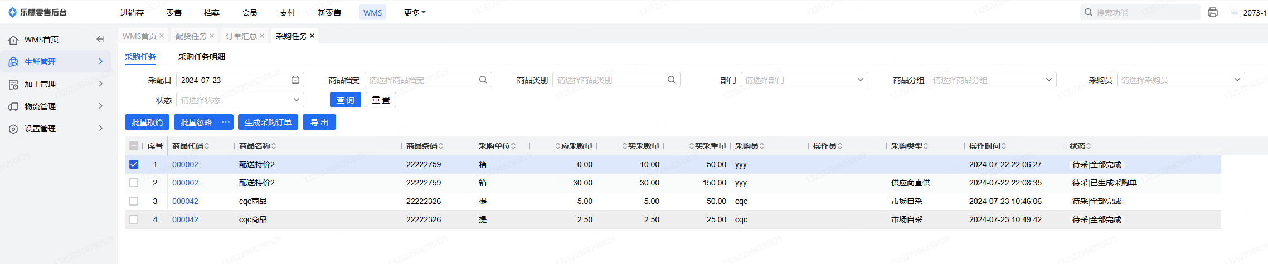
Task: Collapse the sidebar with the arrow icon
Action: pyautogui.click(x=100, y=39)
